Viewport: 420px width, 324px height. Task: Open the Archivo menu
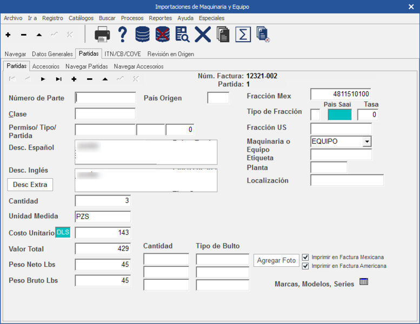[x=13, y=18]
